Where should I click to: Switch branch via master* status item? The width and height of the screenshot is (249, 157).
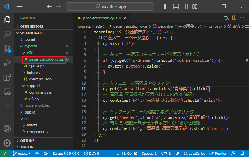(22, 153)
